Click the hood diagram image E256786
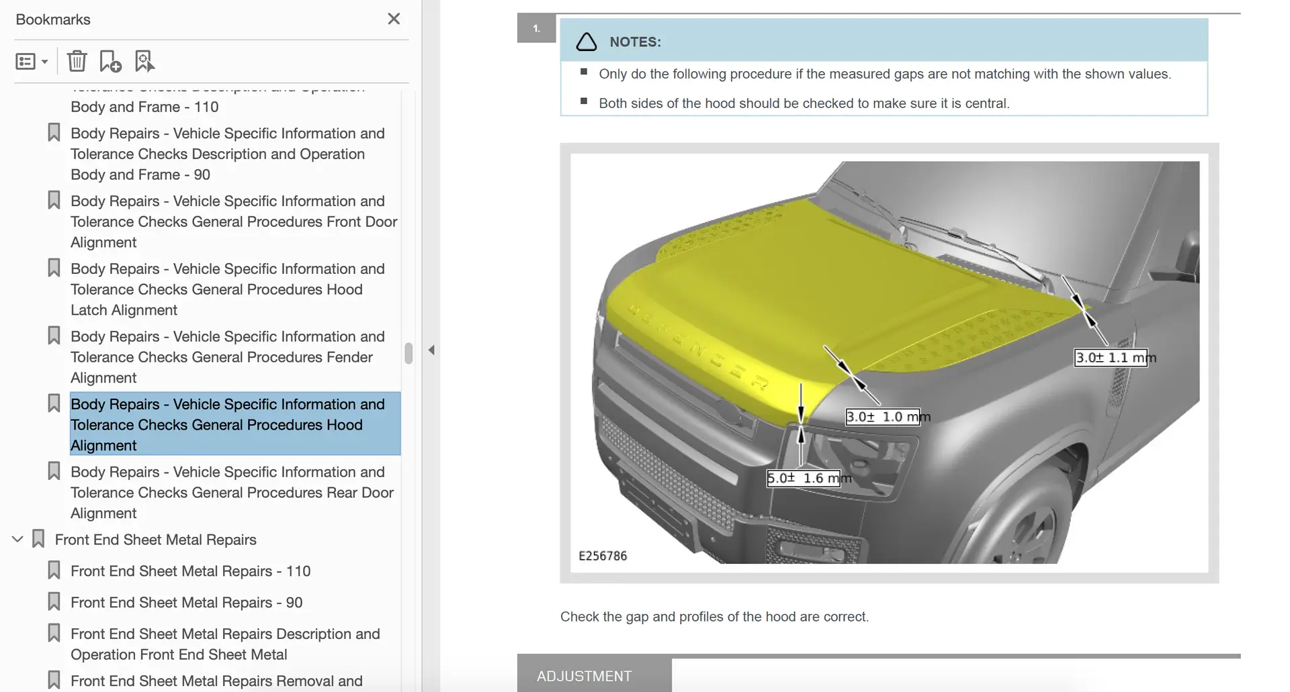 [888, 362]
